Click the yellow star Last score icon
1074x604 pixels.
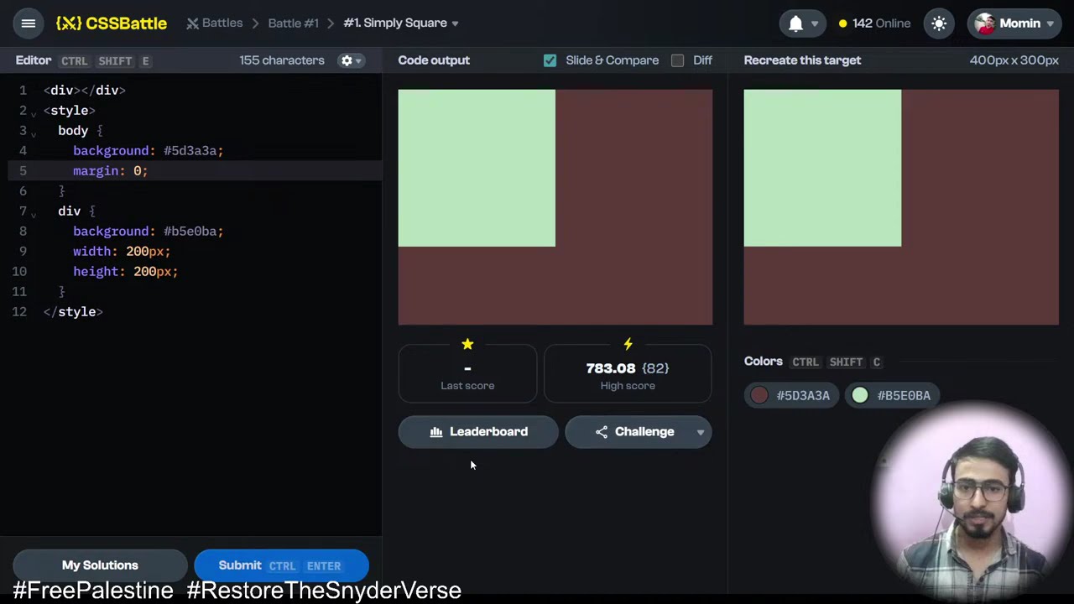point(467,344)
